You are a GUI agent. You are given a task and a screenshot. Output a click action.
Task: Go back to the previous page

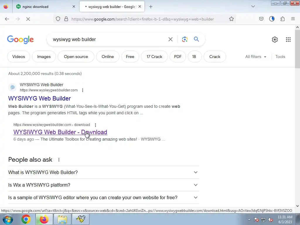[7, 19]
